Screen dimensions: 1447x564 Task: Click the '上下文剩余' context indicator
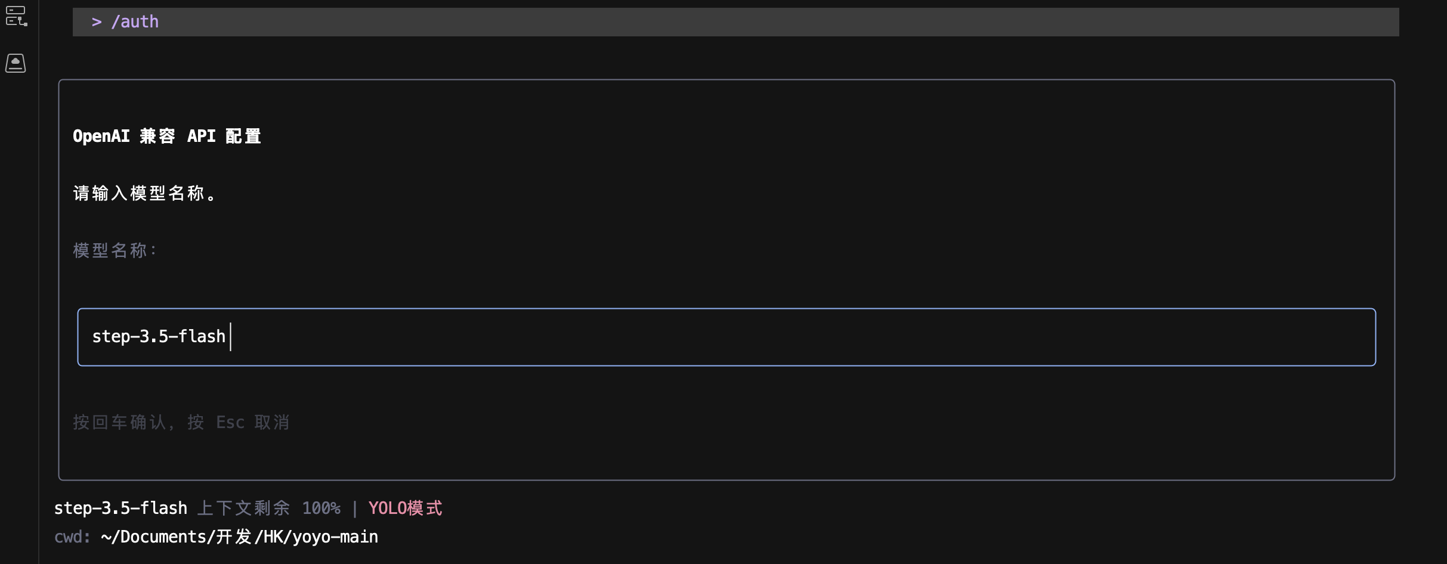tap(243, 509)
